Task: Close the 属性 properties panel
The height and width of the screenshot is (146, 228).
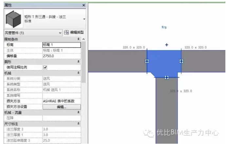Action: tap(84, 6)
